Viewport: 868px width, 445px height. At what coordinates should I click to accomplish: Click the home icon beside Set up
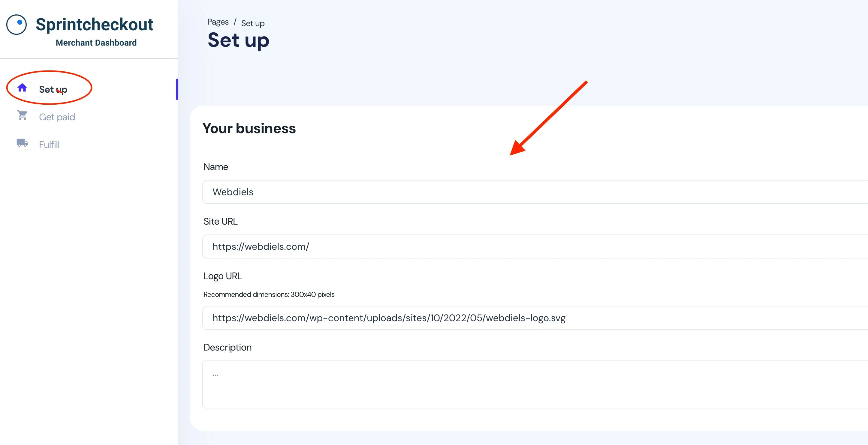pyautogui.click(x=22, y=88)
